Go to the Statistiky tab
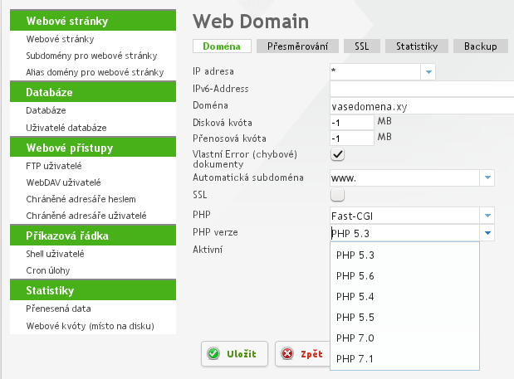 [417, 46]
